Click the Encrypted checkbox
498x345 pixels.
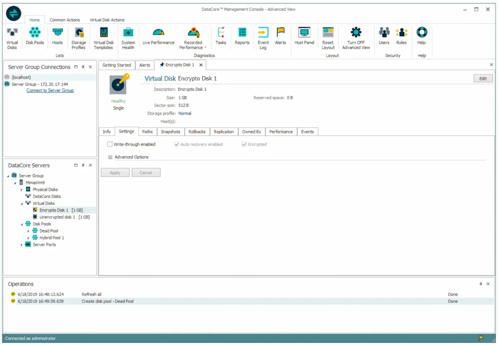coord(244,144)
